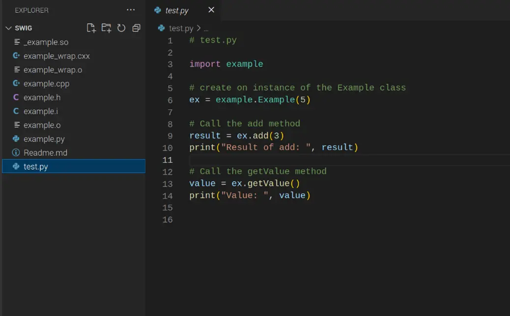Click the "Result of add: " string
This screenshot has width=510, height=316.
coord(266,147)
